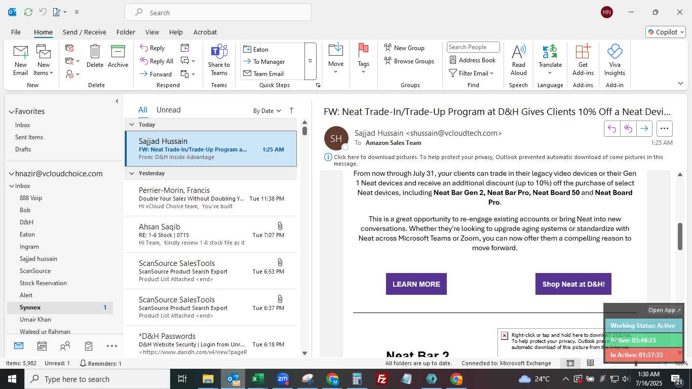Open the Folder tab
Screen dimensions: 692x389
pyautogui.click(x=126, y=32)
